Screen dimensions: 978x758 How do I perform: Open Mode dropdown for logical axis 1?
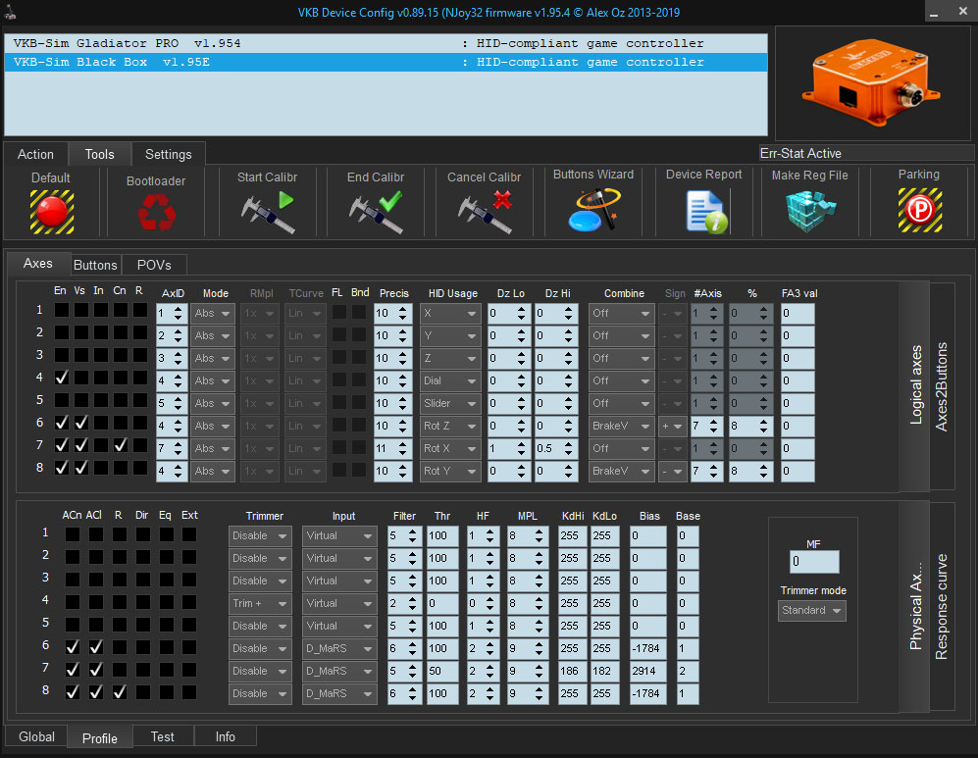212,313
